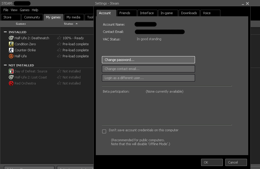Switch to the Tools tab
This screenshot has width=260, height=169.
point(89,17)
